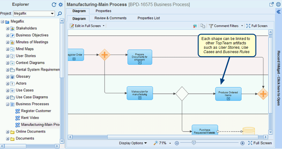Viewport: 282px width, 149px height.
Task: Select the Actors icon
Action: (13, 83)
